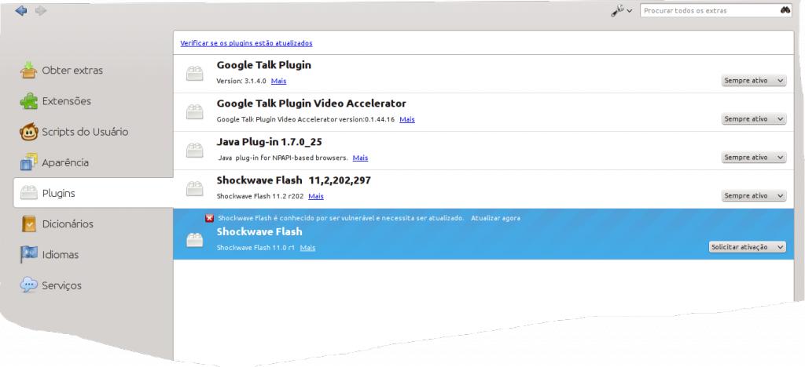Image resolution: width=805 pixels, height=367 pixels.
Task: Click the Idiomas flag icon
Action: (x=29, y=254)
